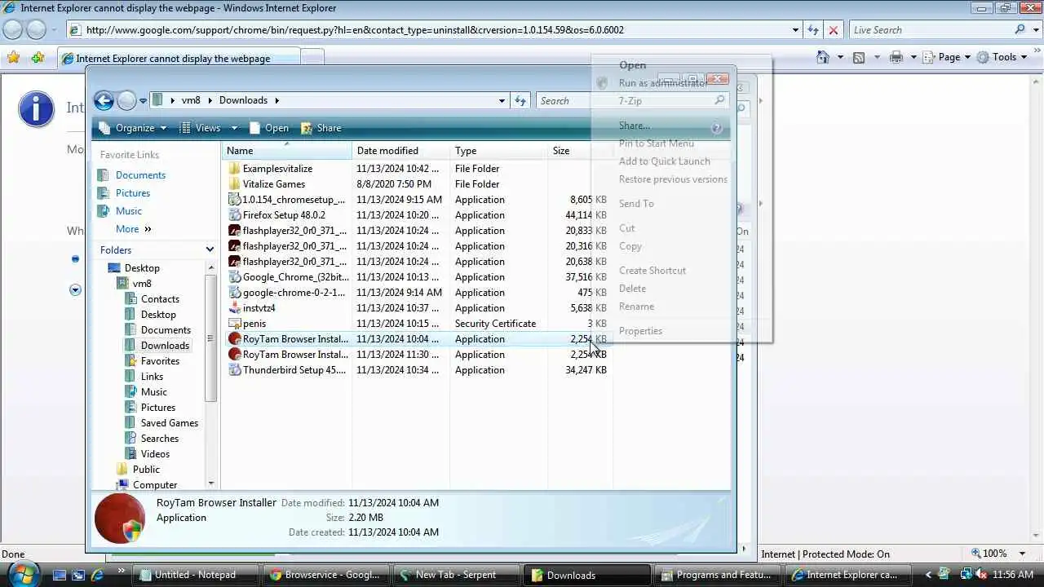The height and width of the screenshot is (587, 1044).
Task: Click the IE Live Search magnifier icon
Action: pyautogui.click(x=1020, y=30)
